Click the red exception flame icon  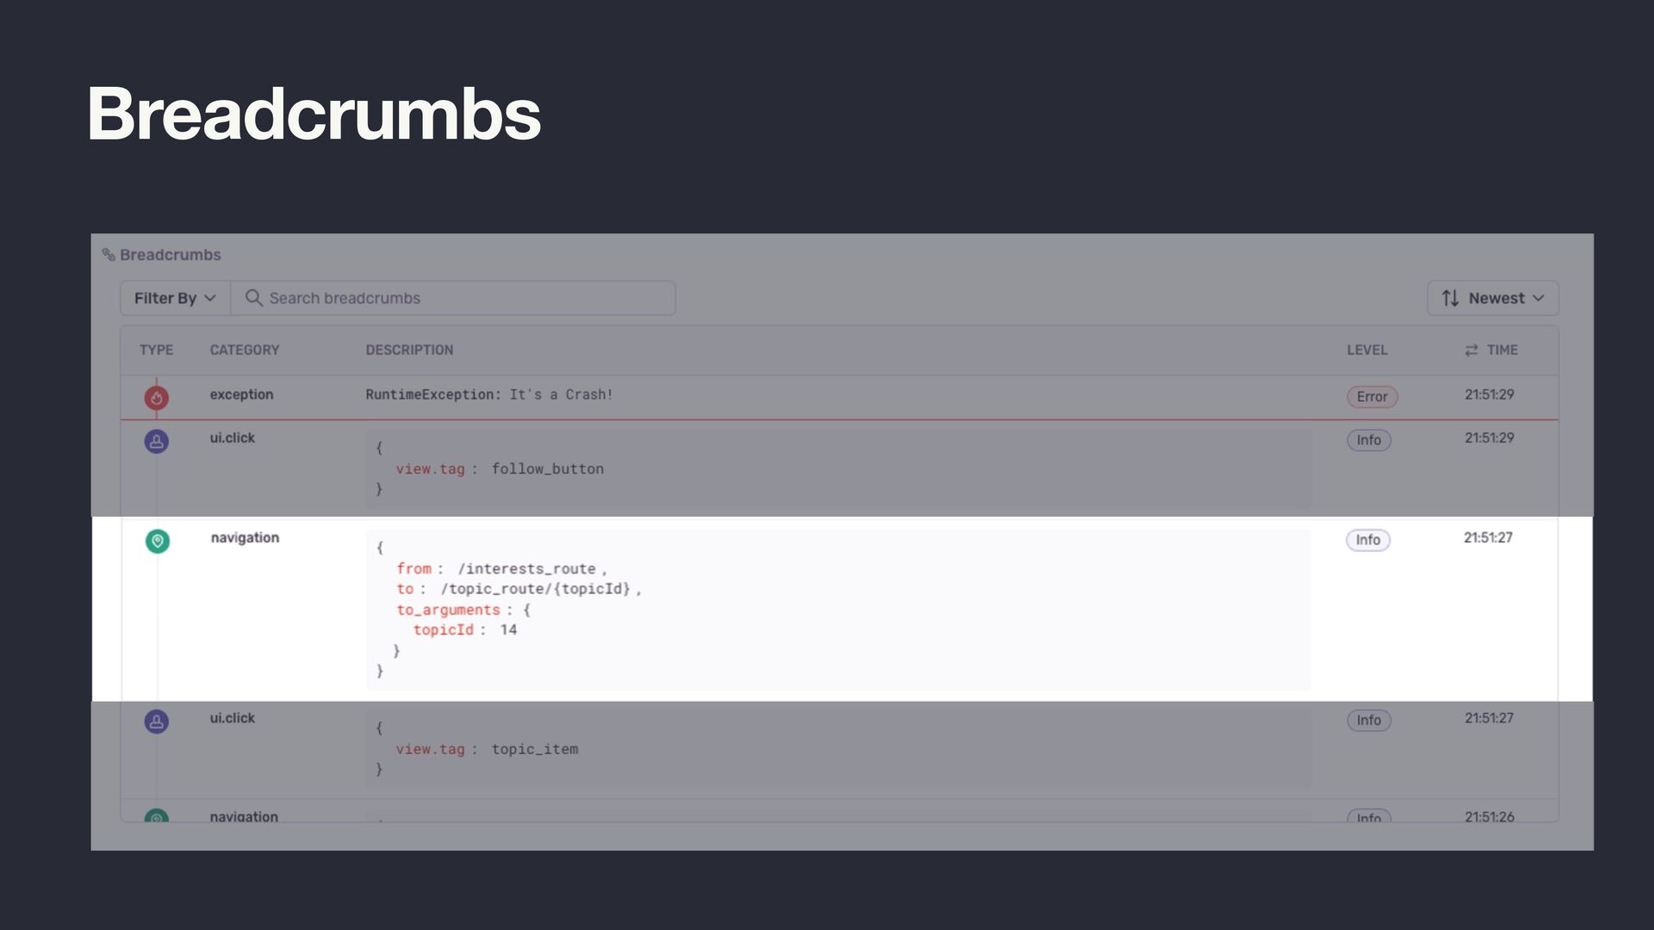156,398
